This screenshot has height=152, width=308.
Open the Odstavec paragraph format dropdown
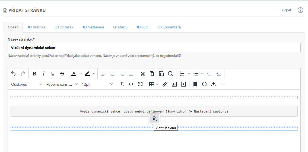point(27,84)
